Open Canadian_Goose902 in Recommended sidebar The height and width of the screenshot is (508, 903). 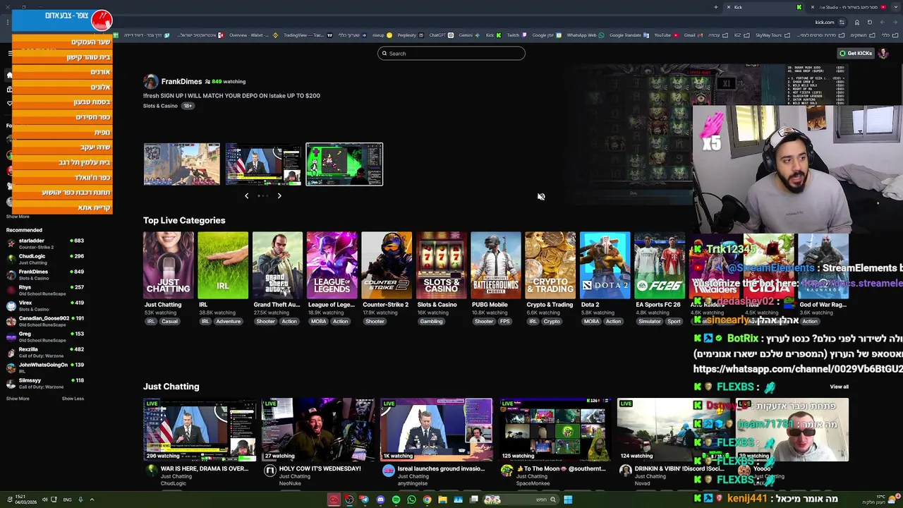pyautogui.click(x=44, y=321)
